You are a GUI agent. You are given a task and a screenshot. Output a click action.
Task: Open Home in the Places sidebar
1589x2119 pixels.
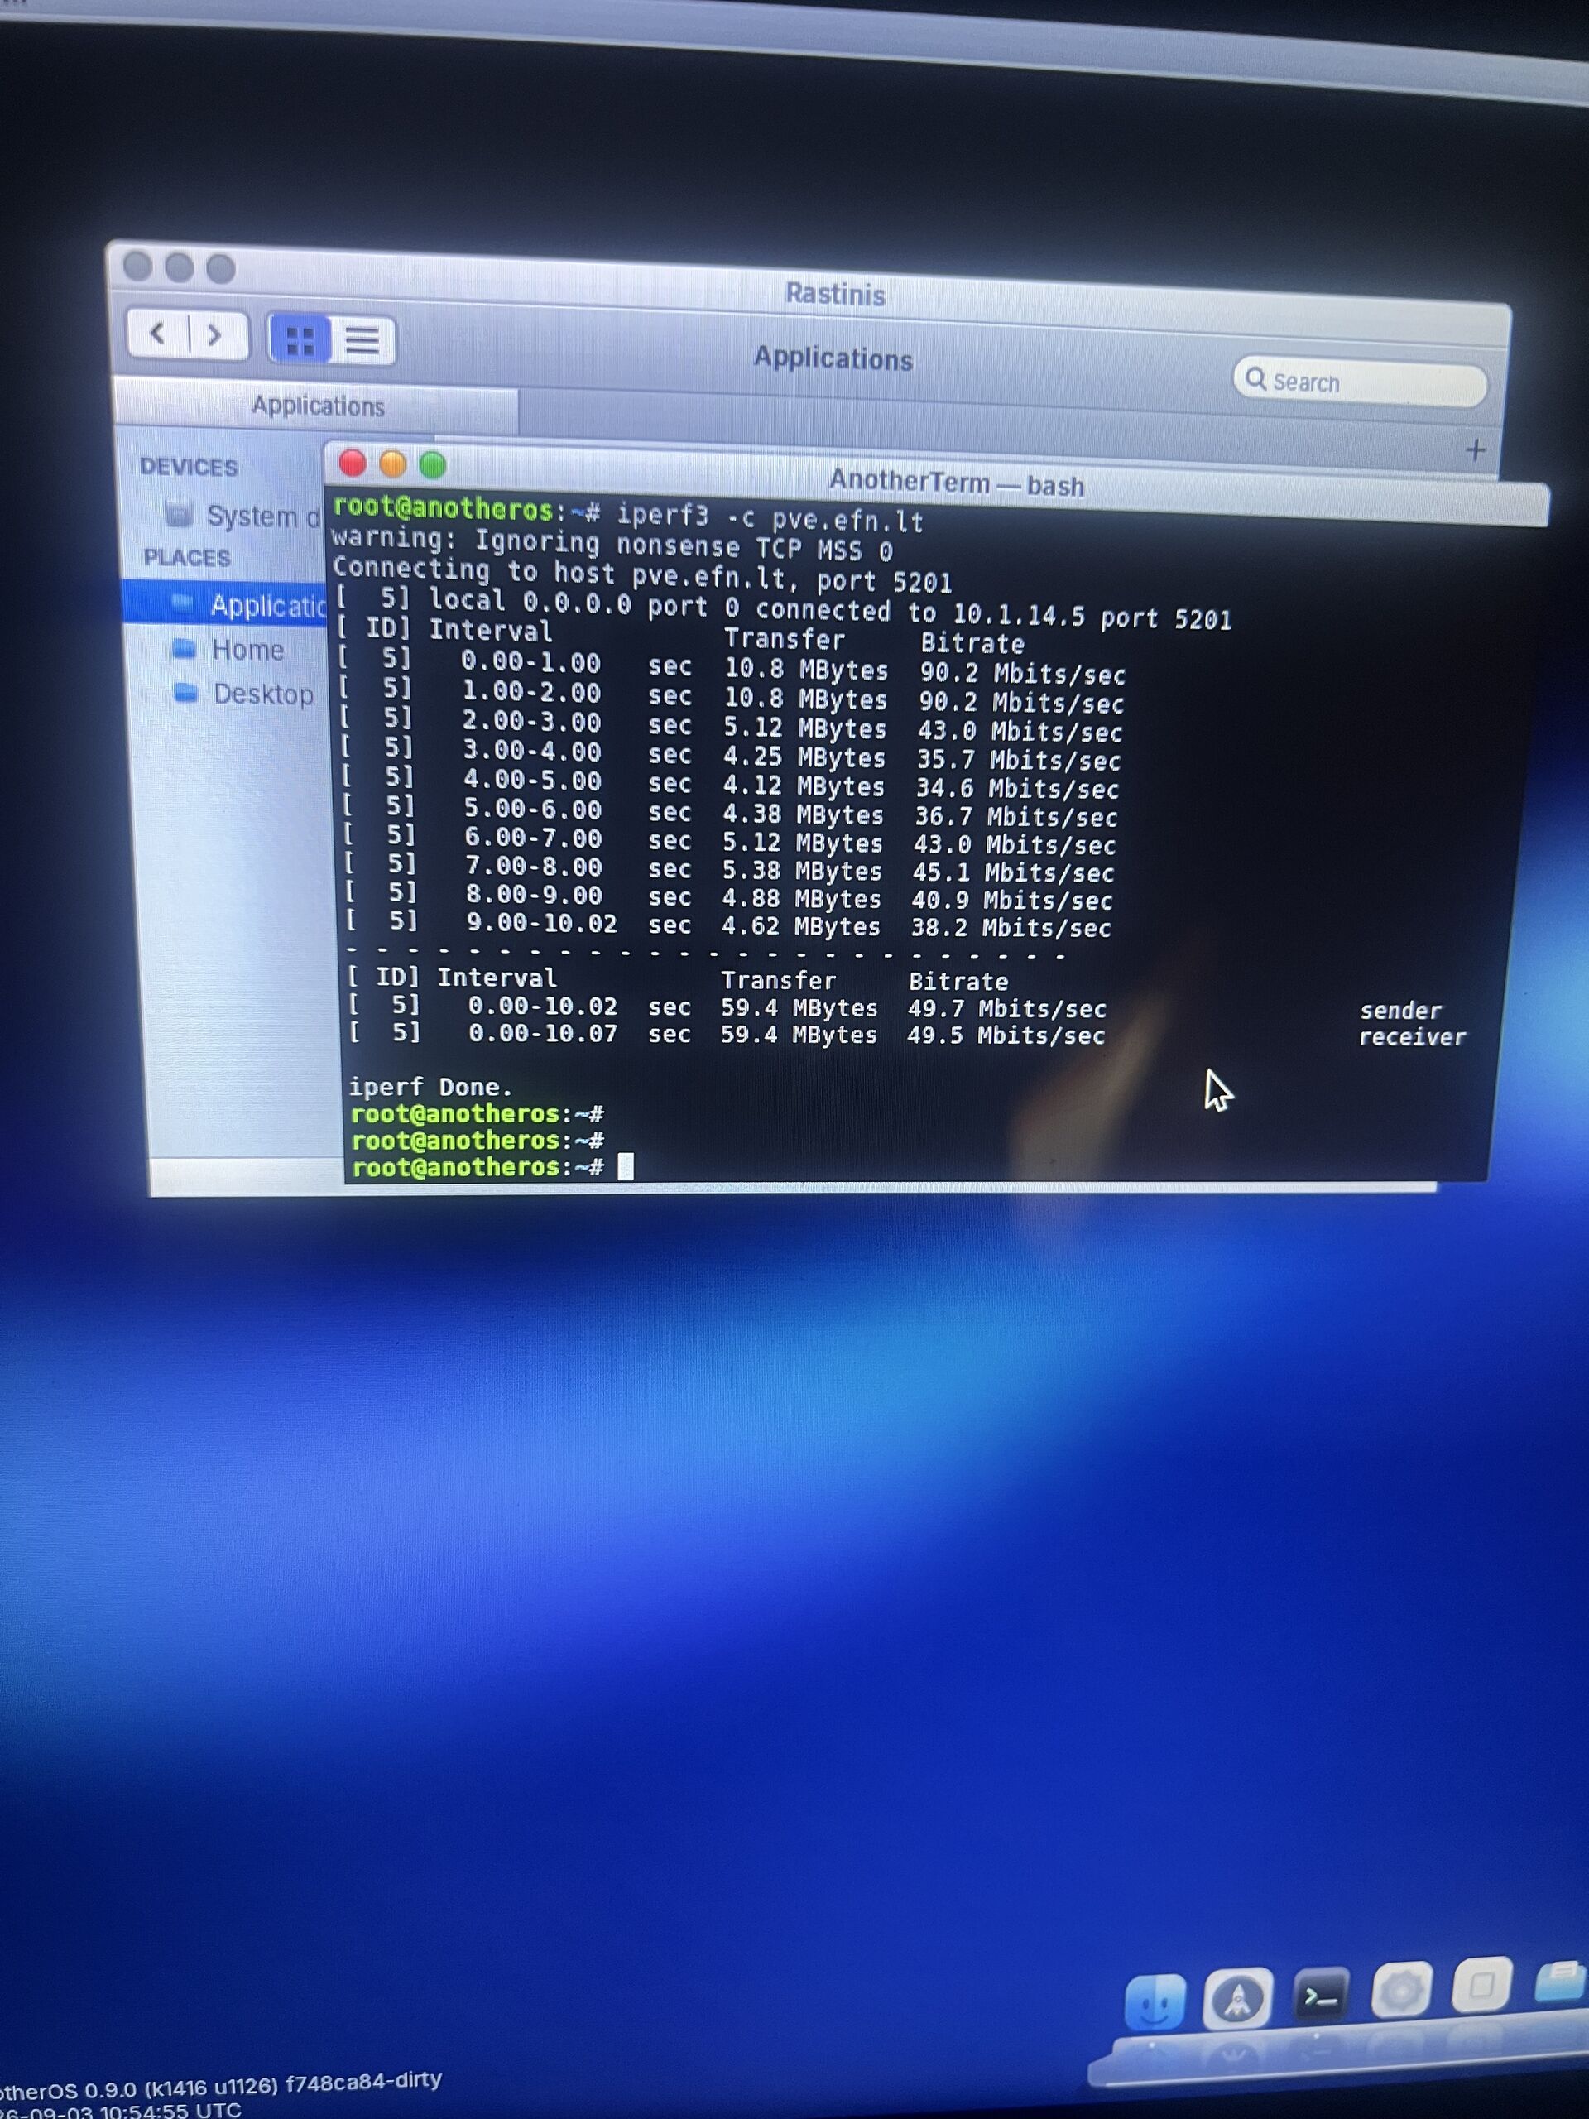(x=228, y=650)
